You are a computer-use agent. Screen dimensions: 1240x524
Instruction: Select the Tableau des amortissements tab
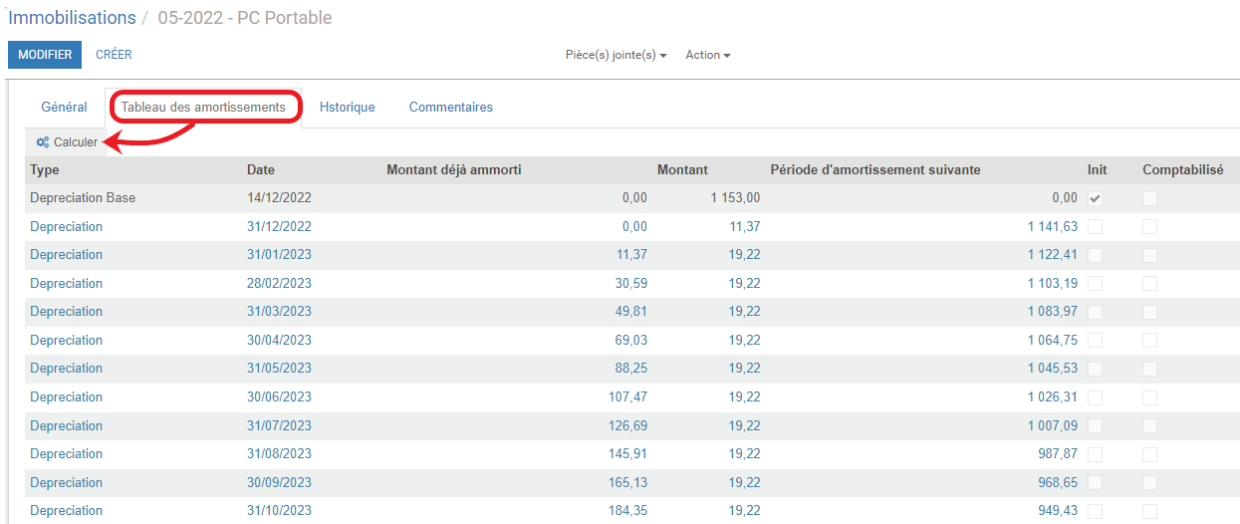coord(203,107)
